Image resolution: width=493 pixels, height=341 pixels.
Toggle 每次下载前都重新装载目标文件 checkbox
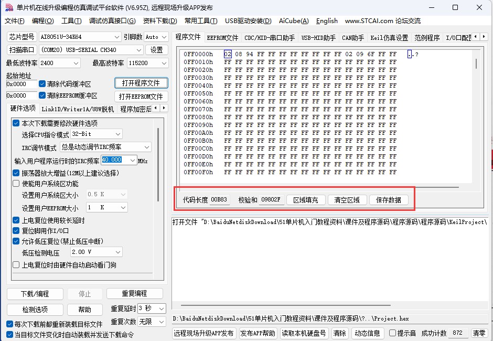(x=10, y=324)
